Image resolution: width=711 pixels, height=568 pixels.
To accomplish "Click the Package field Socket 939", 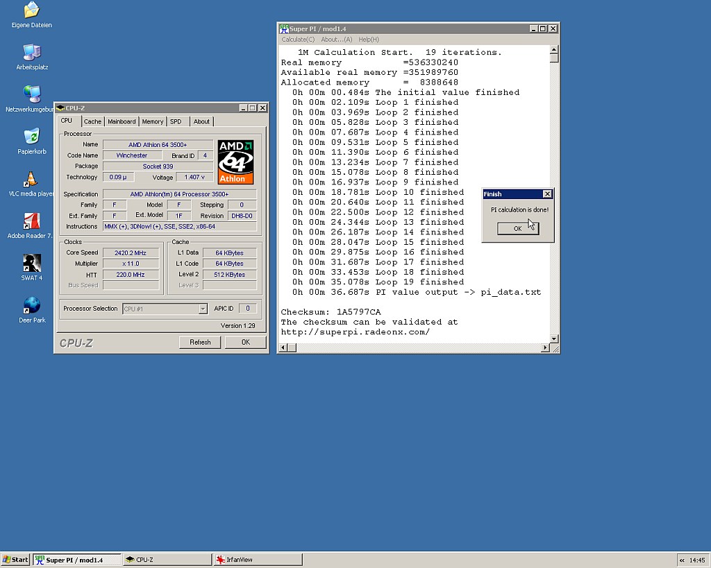I will pos(158,166).
